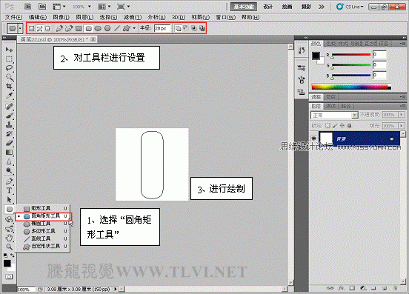
Task: Select the Zoom tool in the toolbox
Action: tap(9, 247)
